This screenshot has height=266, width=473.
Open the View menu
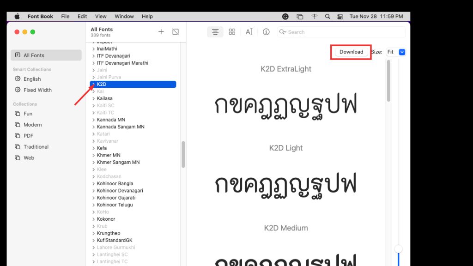(x=101, y=16)
